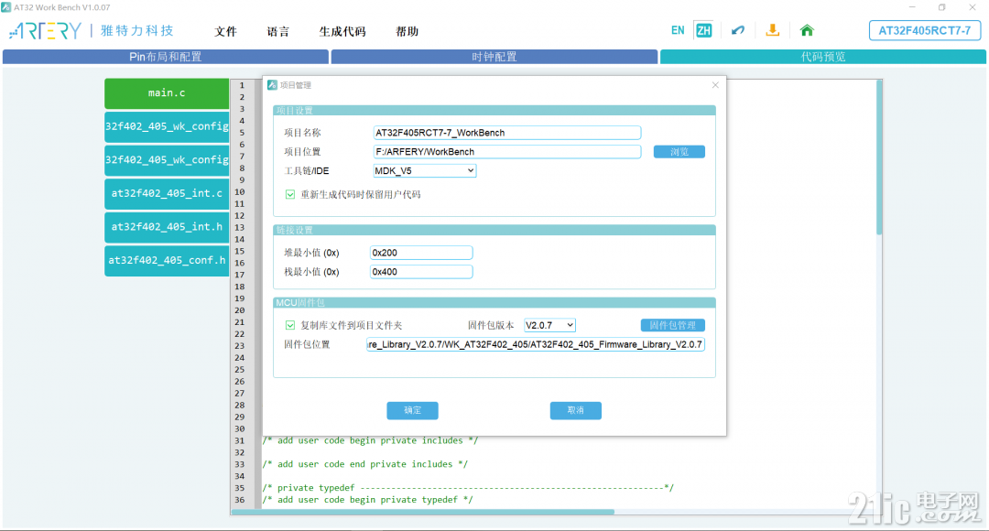Click the orange download icon

pyautogui.click(x=772, y=30)
